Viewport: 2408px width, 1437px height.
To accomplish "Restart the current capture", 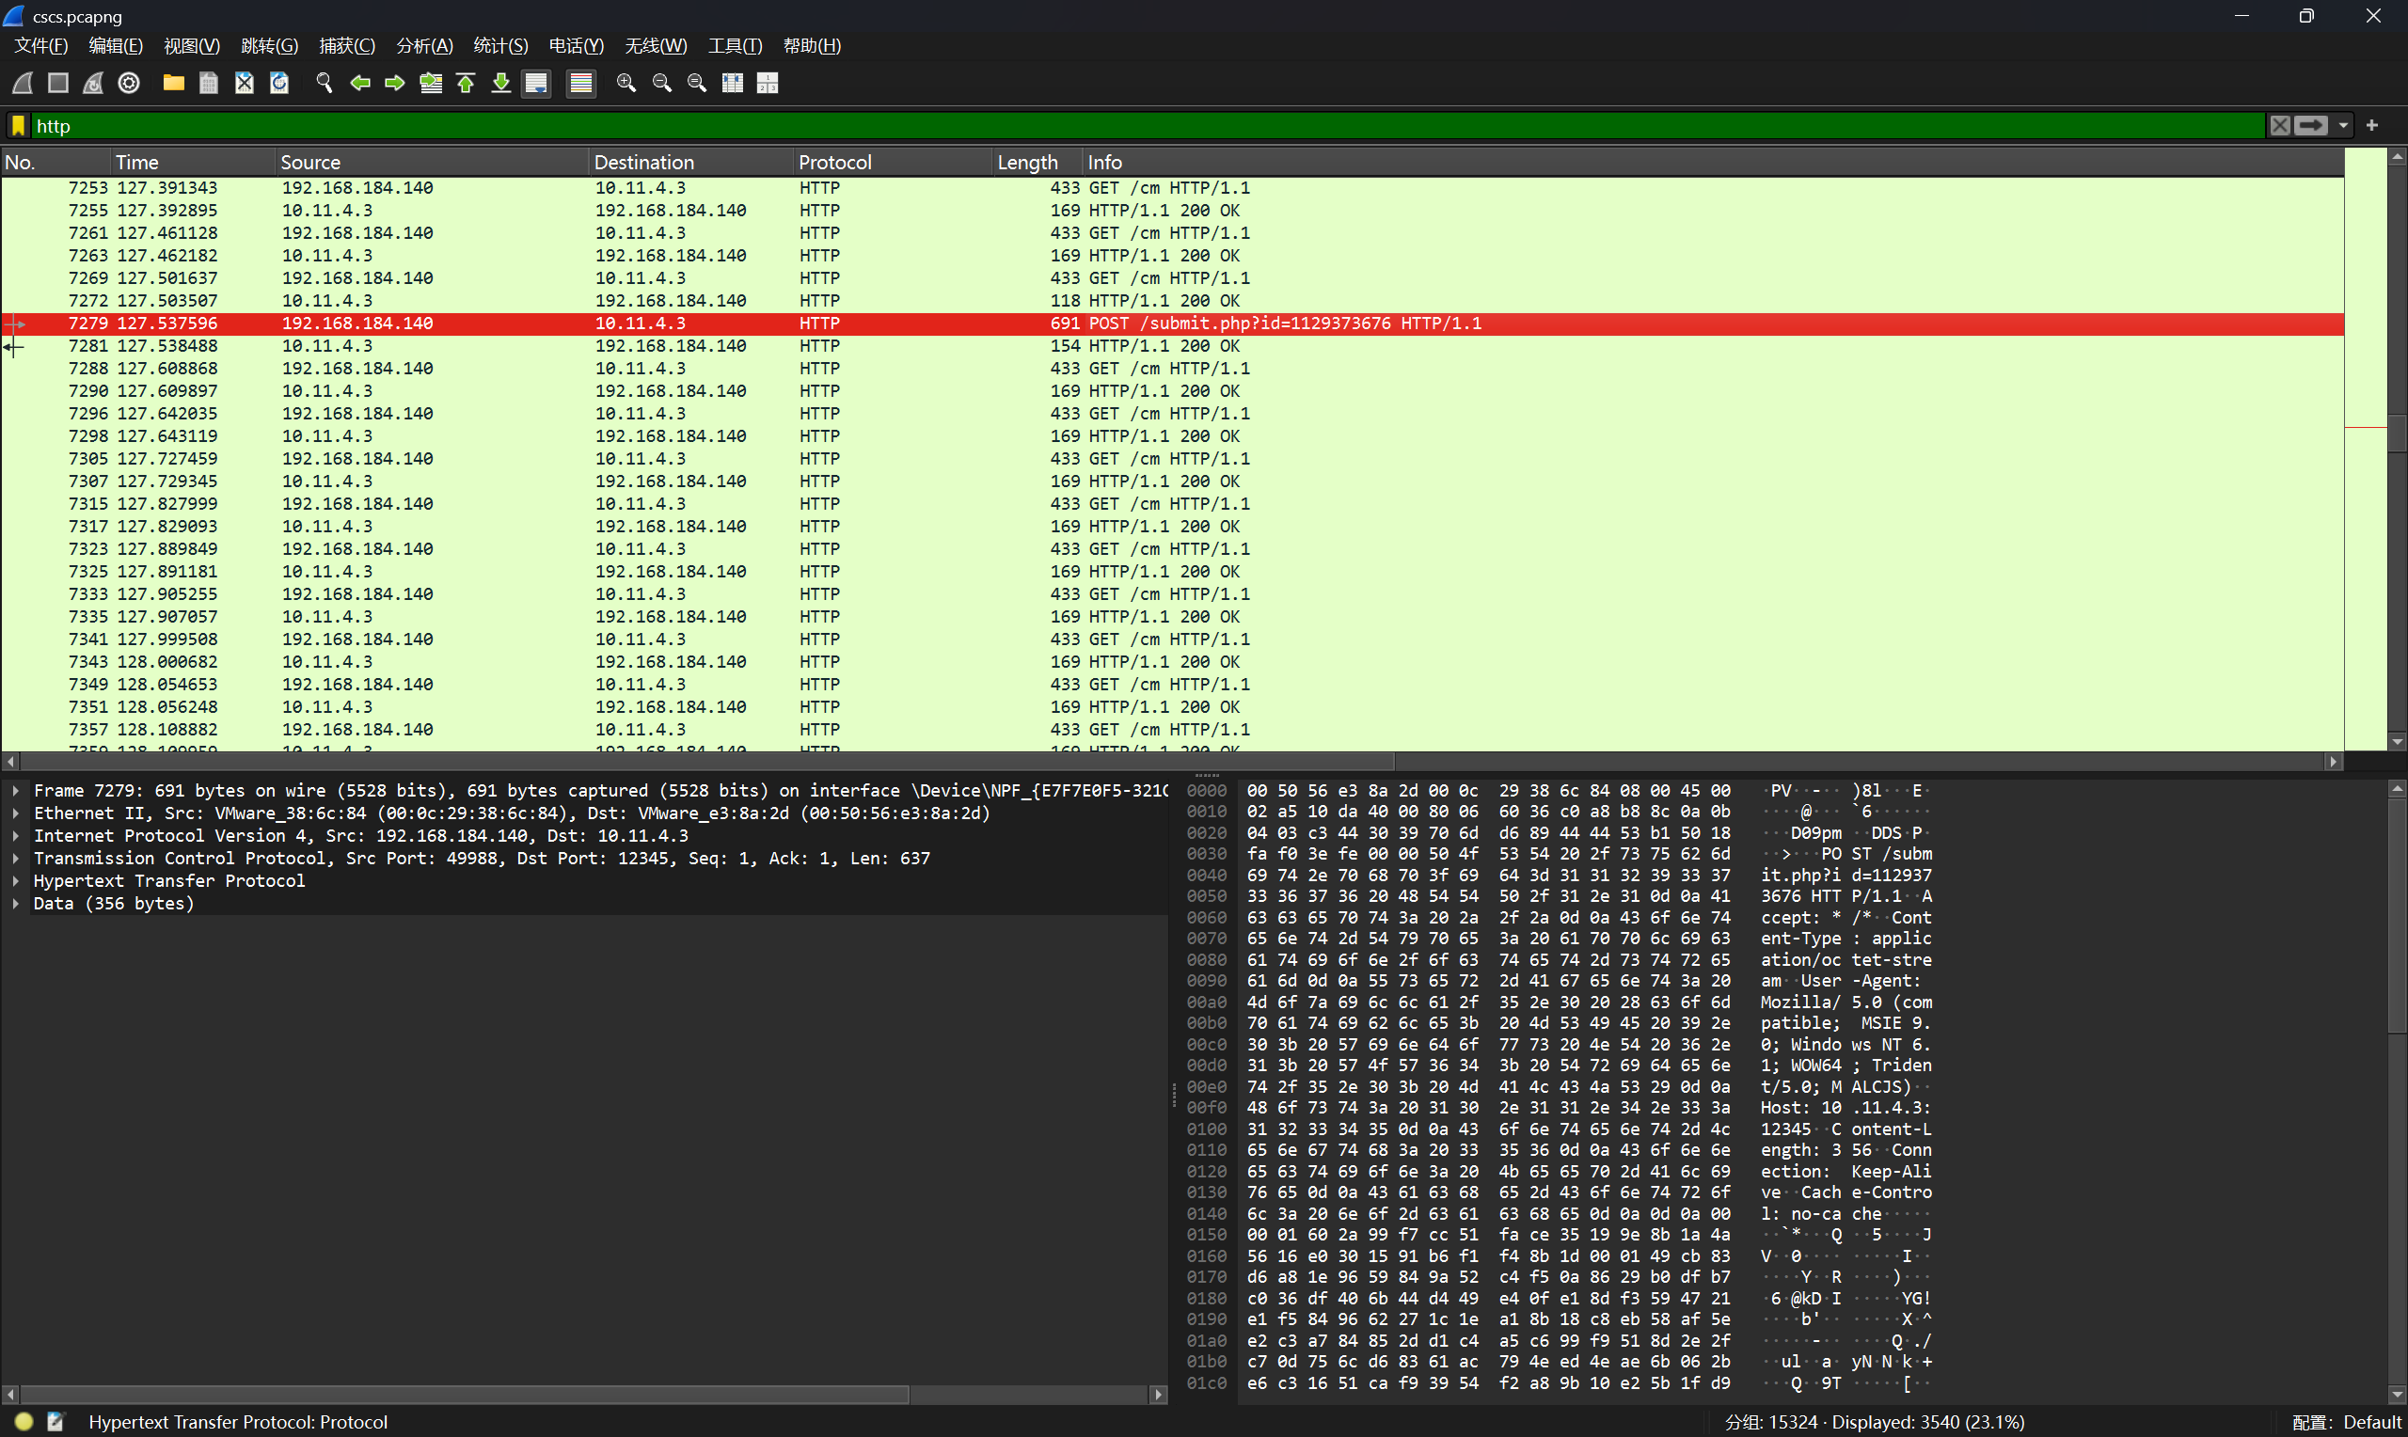I will point(93,84).
